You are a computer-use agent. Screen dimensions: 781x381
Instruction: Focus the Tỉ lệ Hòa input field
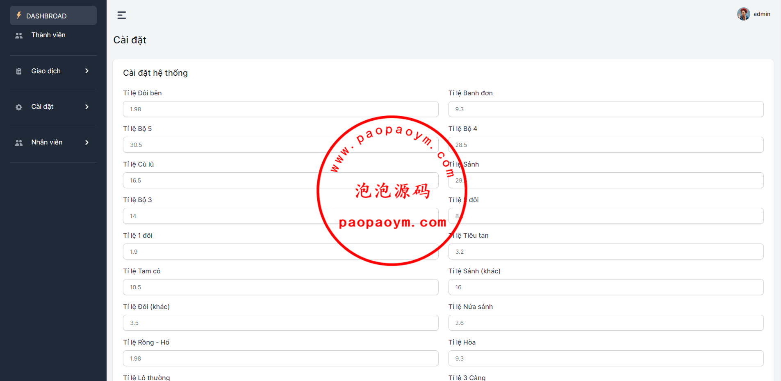606,358
